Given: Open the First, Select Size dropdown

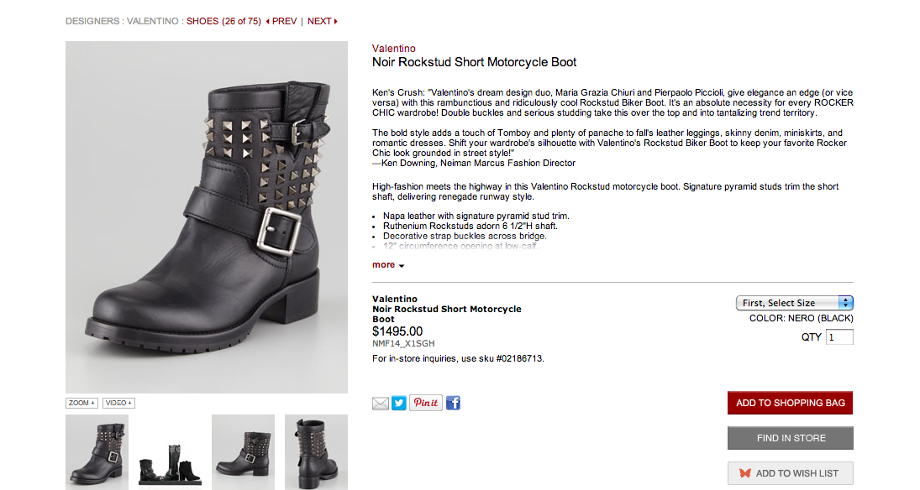Looking at the screenshot, I should pos(795,303).
